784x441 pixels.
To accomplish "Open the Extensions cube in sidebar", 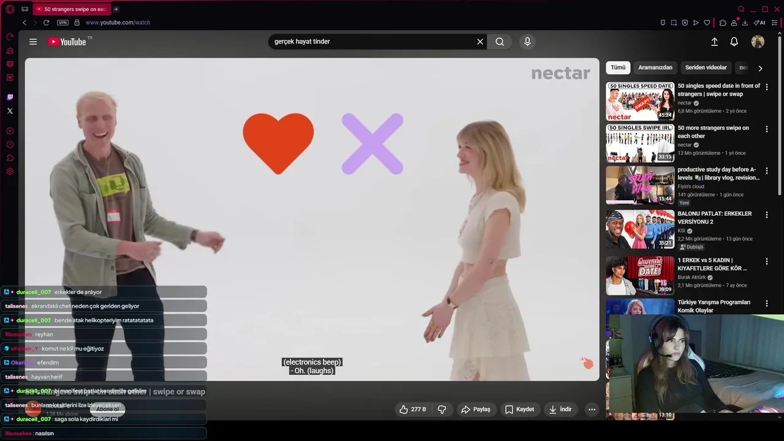I will (10, 158).
